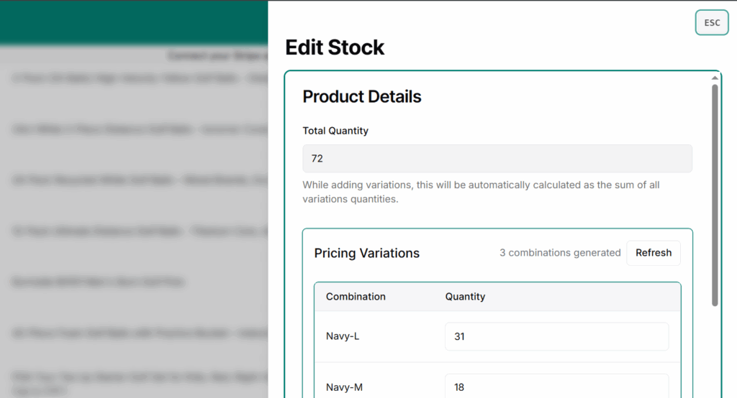
Task: Close the panel with the ESC button
Action: (x=711, y=22)
